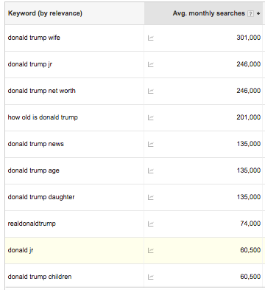
Task: Toggle sort arrow in Avg. monthly searches header
Action: point(258,13)
